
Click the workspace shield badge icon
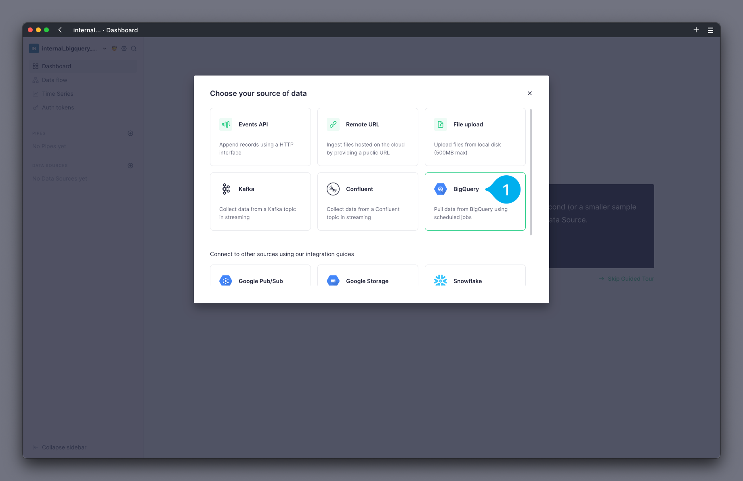pos(114,48)
